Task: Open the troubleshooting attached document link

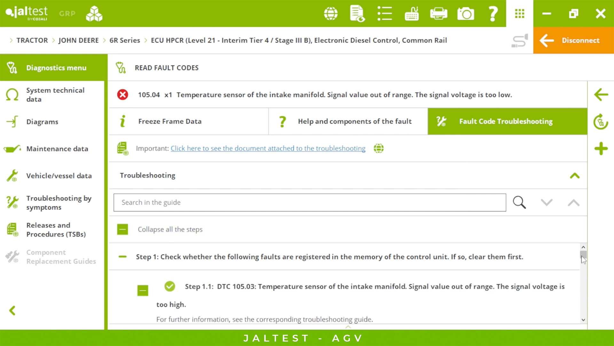Action: click(x=268, y=149)
